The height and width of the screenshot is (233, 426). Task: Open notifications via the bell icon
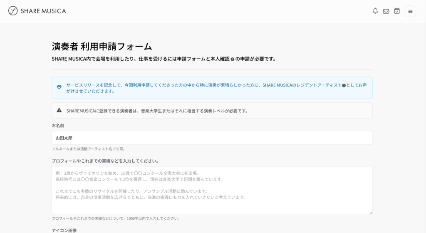pos(375,11)
